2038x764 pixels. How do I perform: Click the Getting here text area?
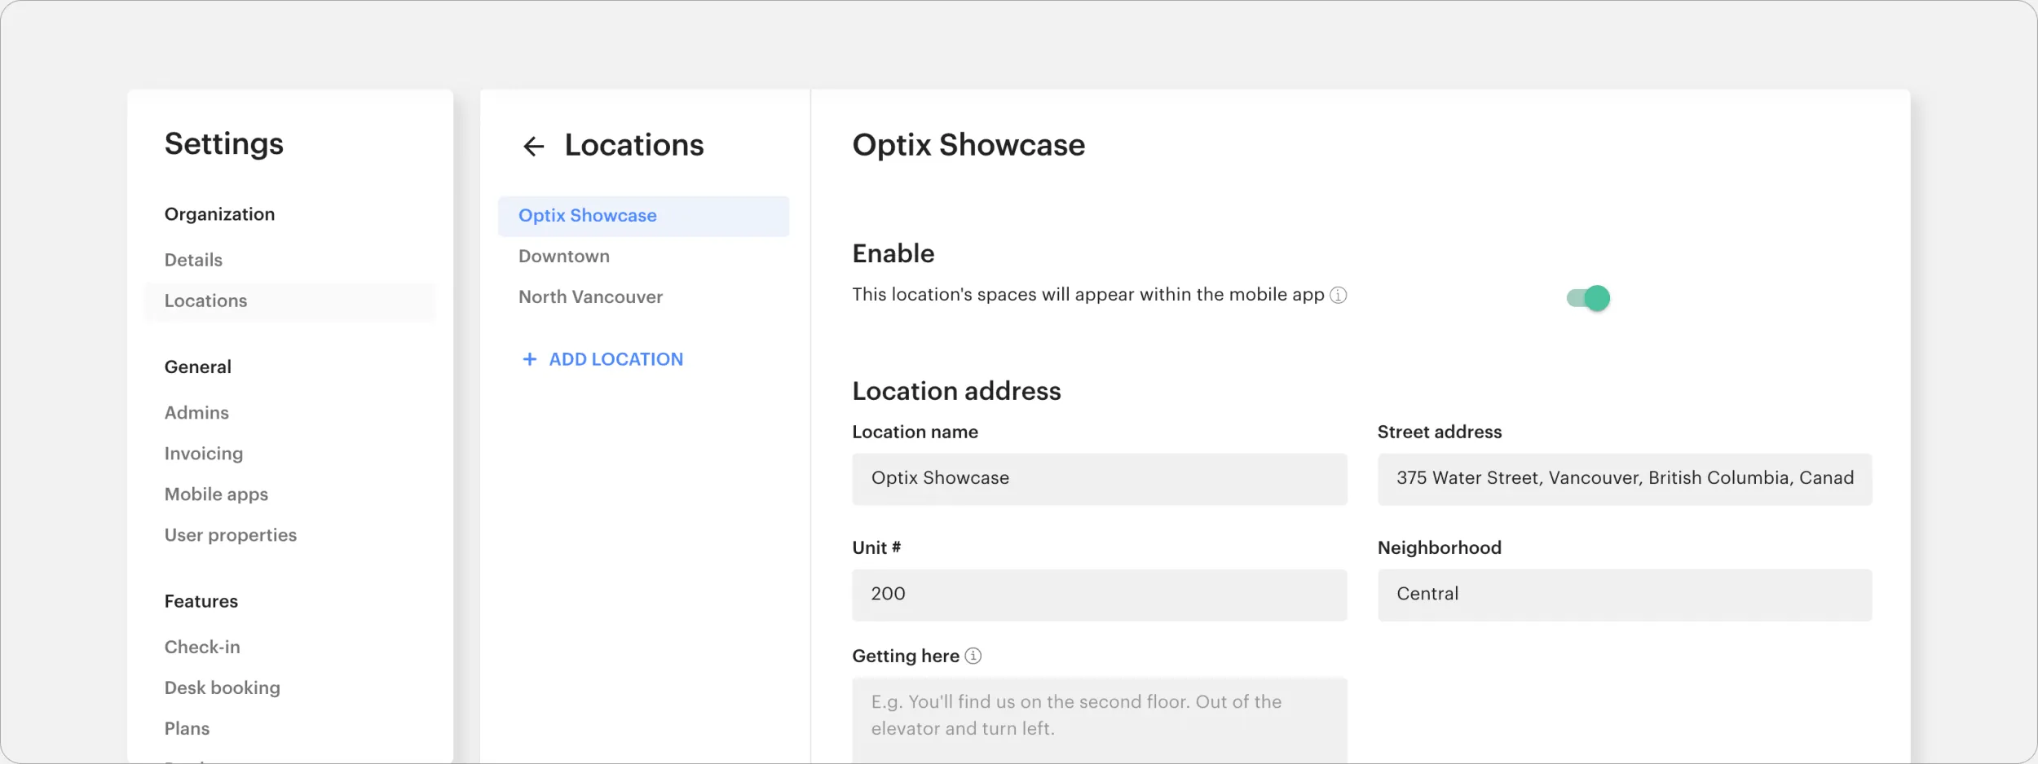click(x=1099, y=720)
